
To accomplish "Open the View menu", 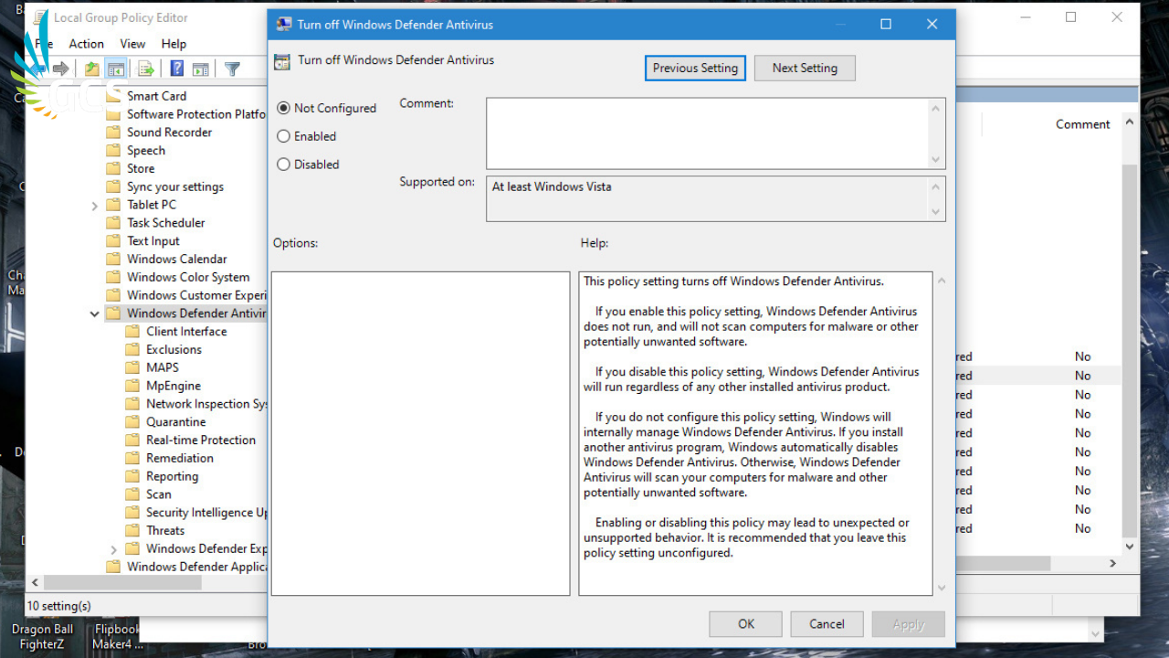I will (x=132, y=43).
